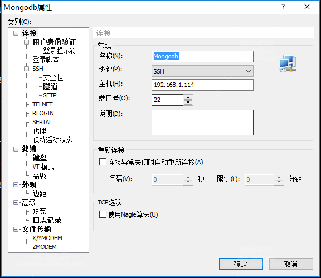Viewport: 321px width, 278px height.
Task: Decrease the 间隔 interval spinner
Action: [188, 182]
